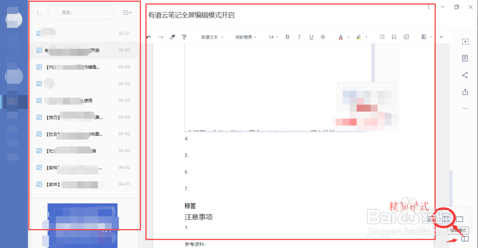478x248 pixels.
Task: Click the editor's vertical scrollbar thumb
Action: click(x=451, y=188)
